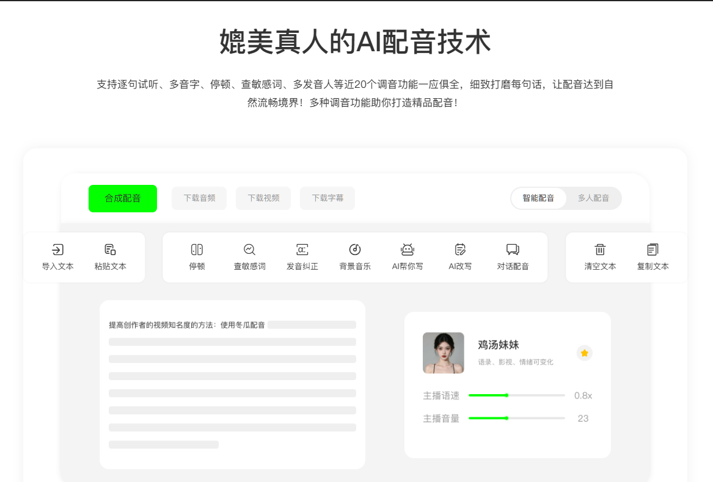Image resolution: width=713 pixels, height=482 pixels.
Task: Click the AI帮你写 robot icon
Action: coord(408,250)
